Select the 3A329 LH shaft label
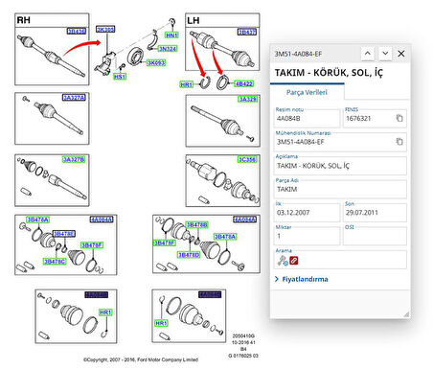The height and width of the screenshot is (370, 433). [248, 99]
